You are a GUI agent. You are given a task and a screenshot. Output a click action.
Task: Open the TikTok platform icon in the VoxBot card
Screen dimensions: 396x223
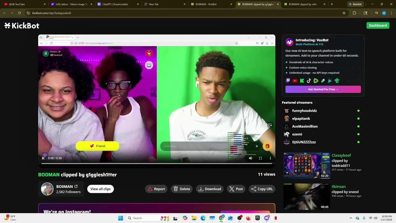point(309,81)
